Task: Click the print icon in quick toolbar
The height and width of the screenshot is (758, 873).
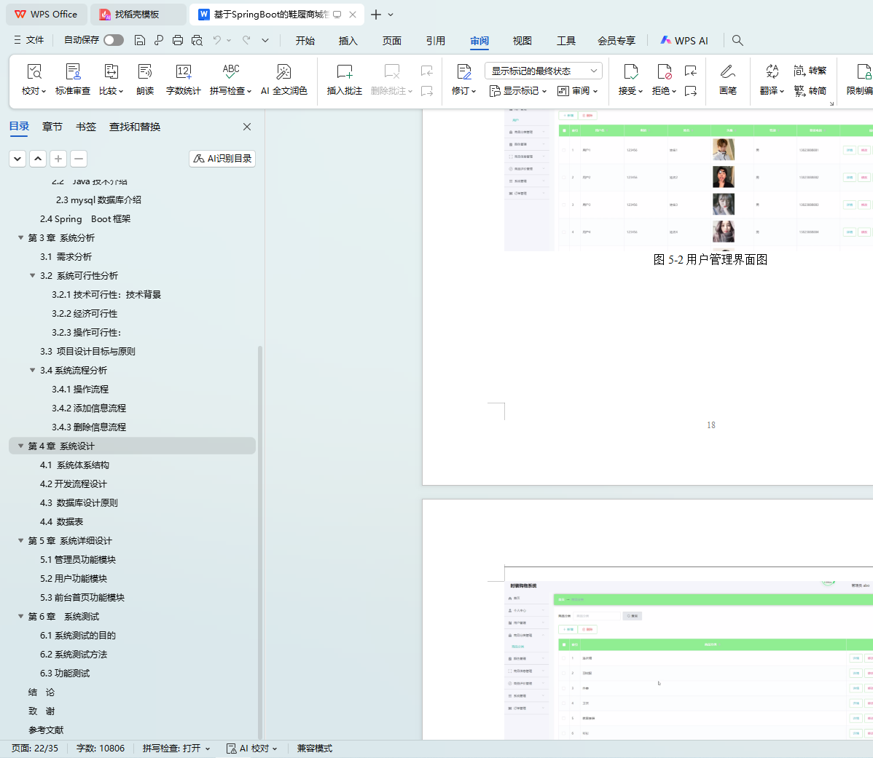Action: point(178,40)
